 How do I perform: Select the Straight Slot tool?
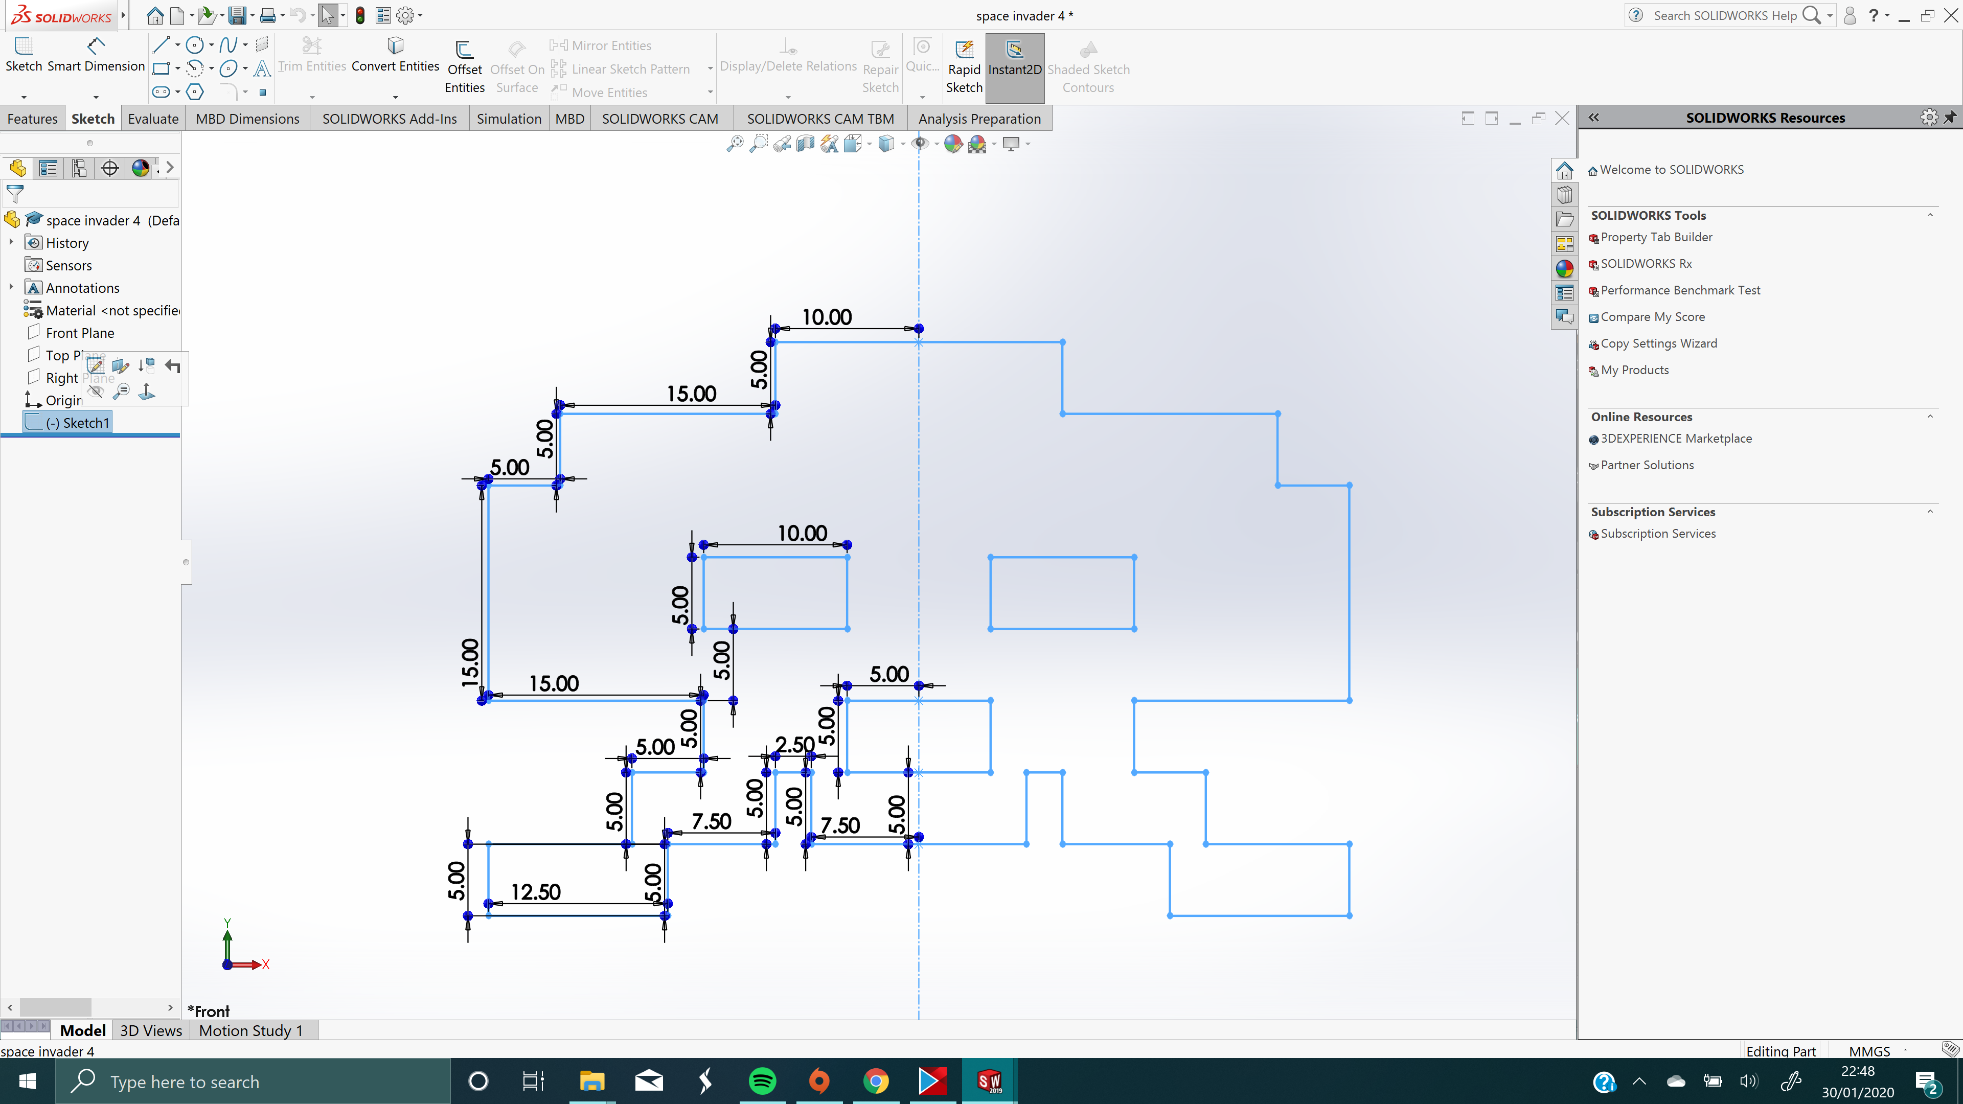pos(161,92)
